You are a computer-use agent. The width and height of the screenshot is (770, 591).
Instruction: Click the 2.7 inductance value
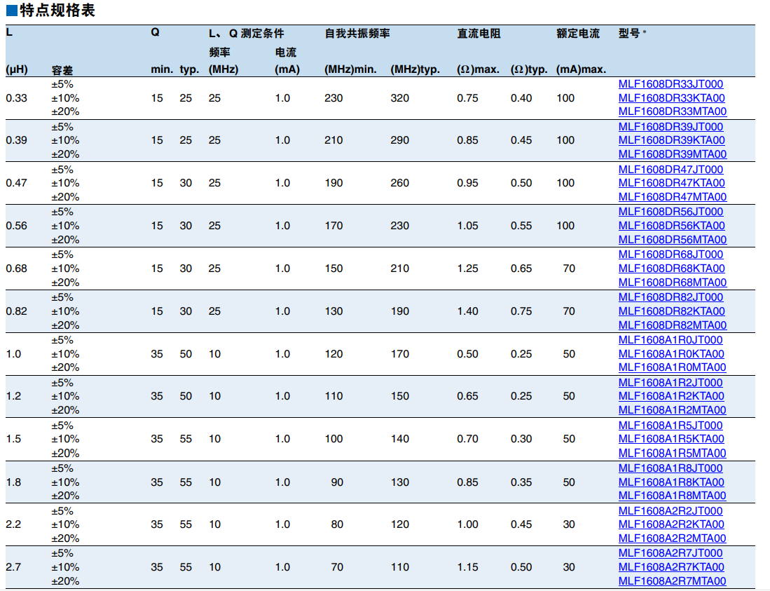[13, 567]
